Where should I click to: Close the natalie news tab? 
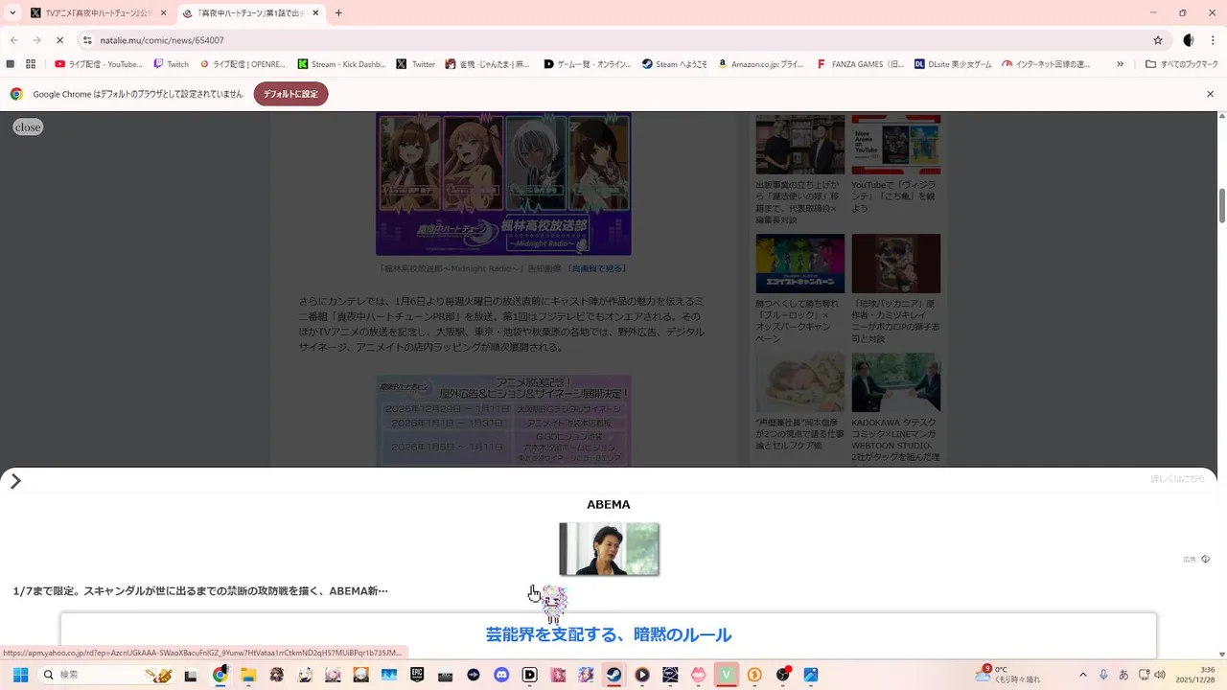[315, 13]
